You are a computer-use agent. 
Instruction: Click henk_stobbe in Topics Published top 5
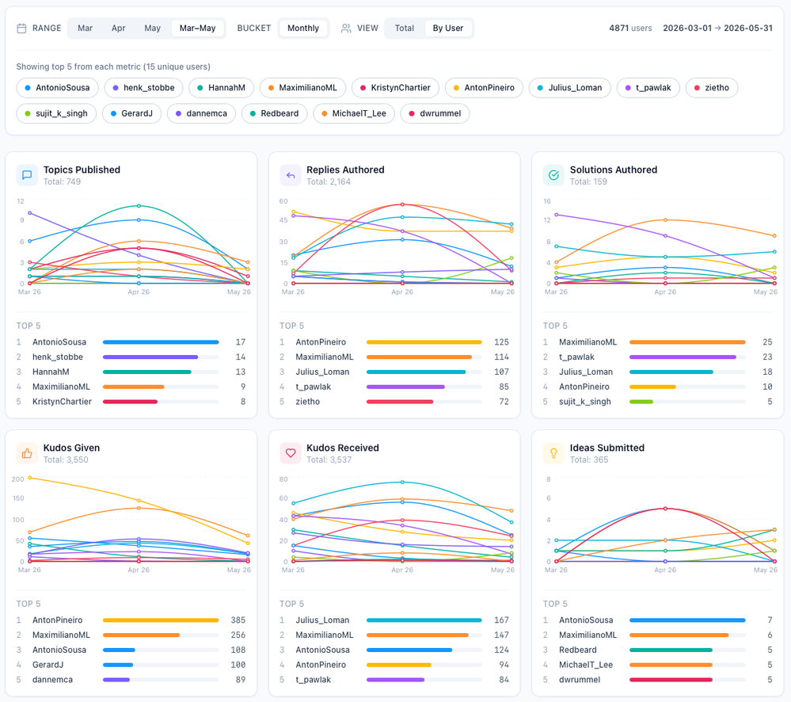point(58,357)
